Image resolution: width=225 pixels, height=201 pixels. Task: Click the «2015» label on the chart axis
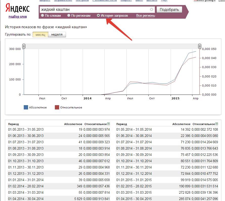(175, 98)
